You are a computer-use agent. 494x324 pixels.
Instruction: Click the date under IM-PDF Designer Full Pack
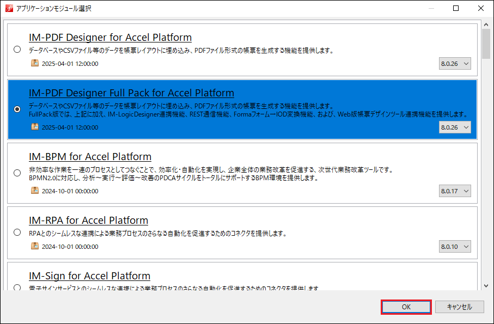[x=70, y=127]
